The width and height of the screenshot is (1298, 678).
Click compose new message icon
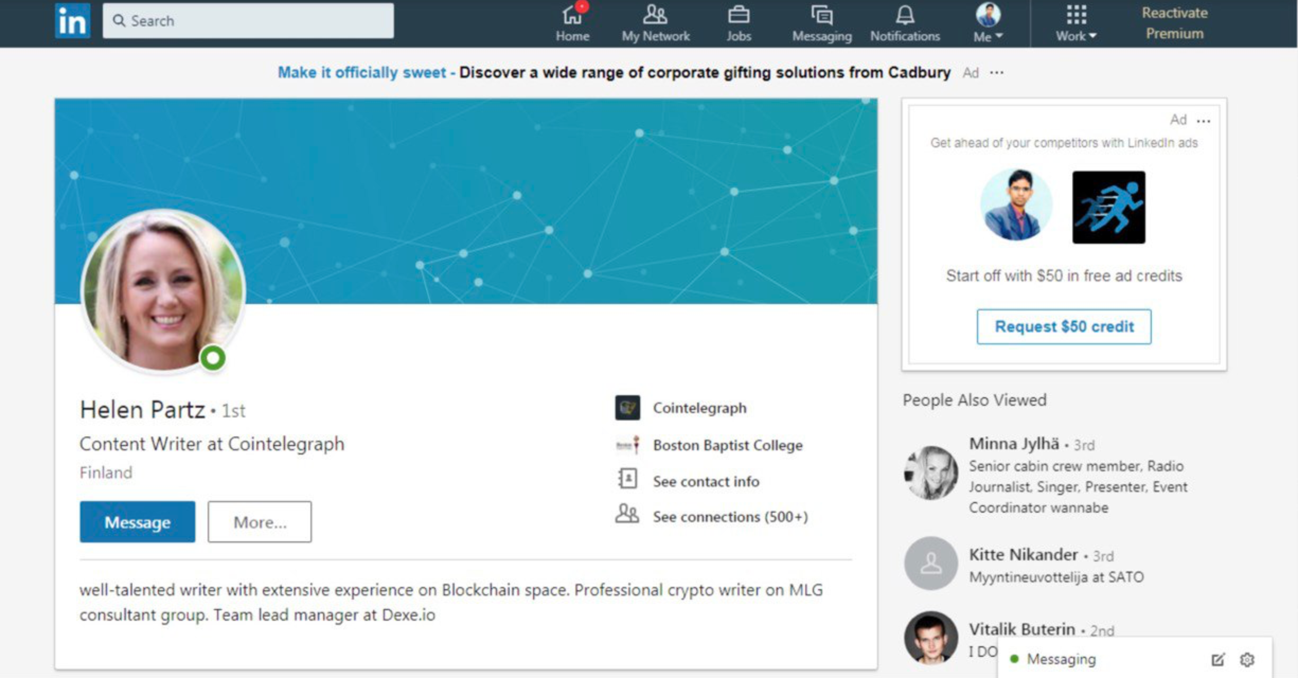point(1217,659)
